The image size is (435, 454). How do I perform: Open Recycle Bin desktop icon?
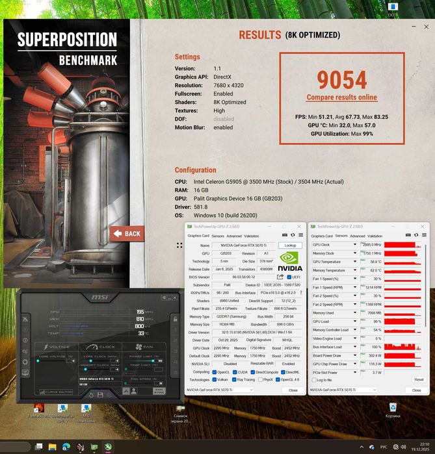pyautogui.click(x=393, y=410)
